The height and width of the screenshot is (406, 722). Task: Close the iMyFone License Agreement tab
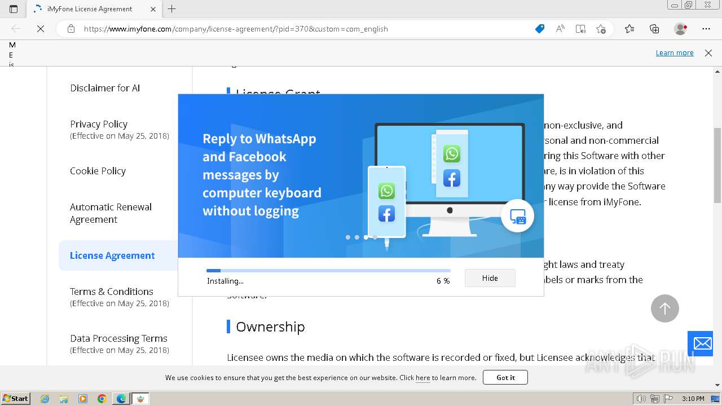click(x=153, y=9)
